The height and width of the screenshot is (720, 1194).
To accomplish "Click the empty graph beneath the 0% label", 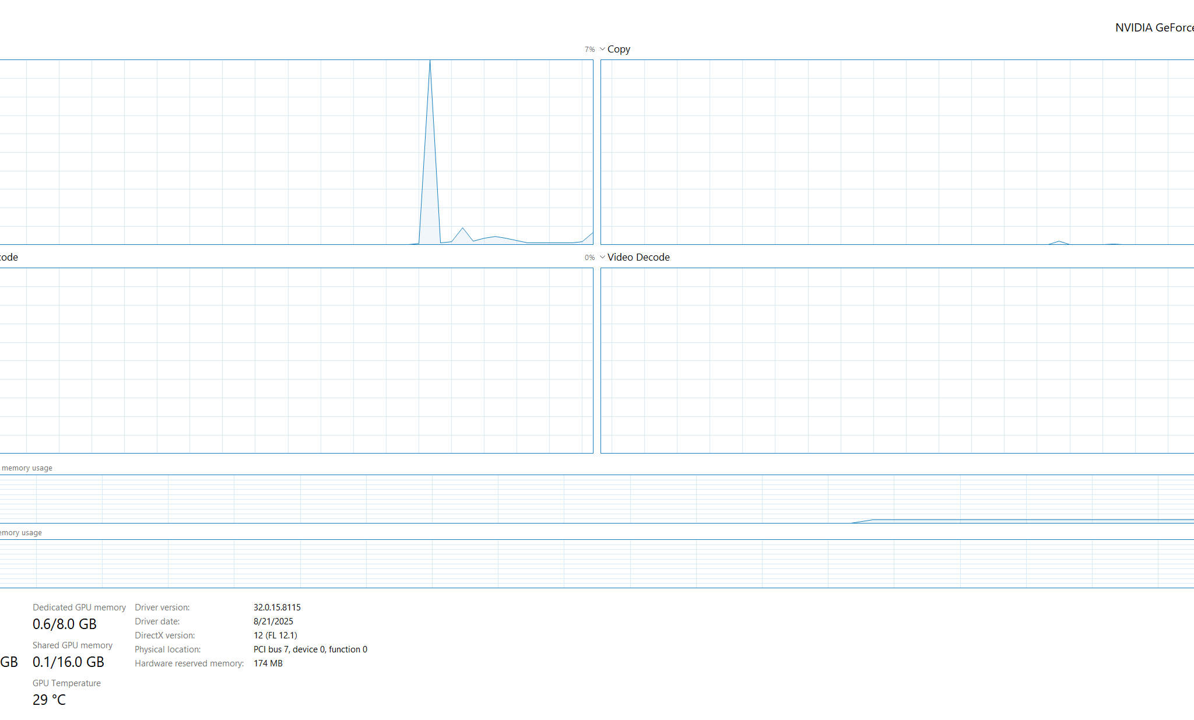I will pos(297,360).
